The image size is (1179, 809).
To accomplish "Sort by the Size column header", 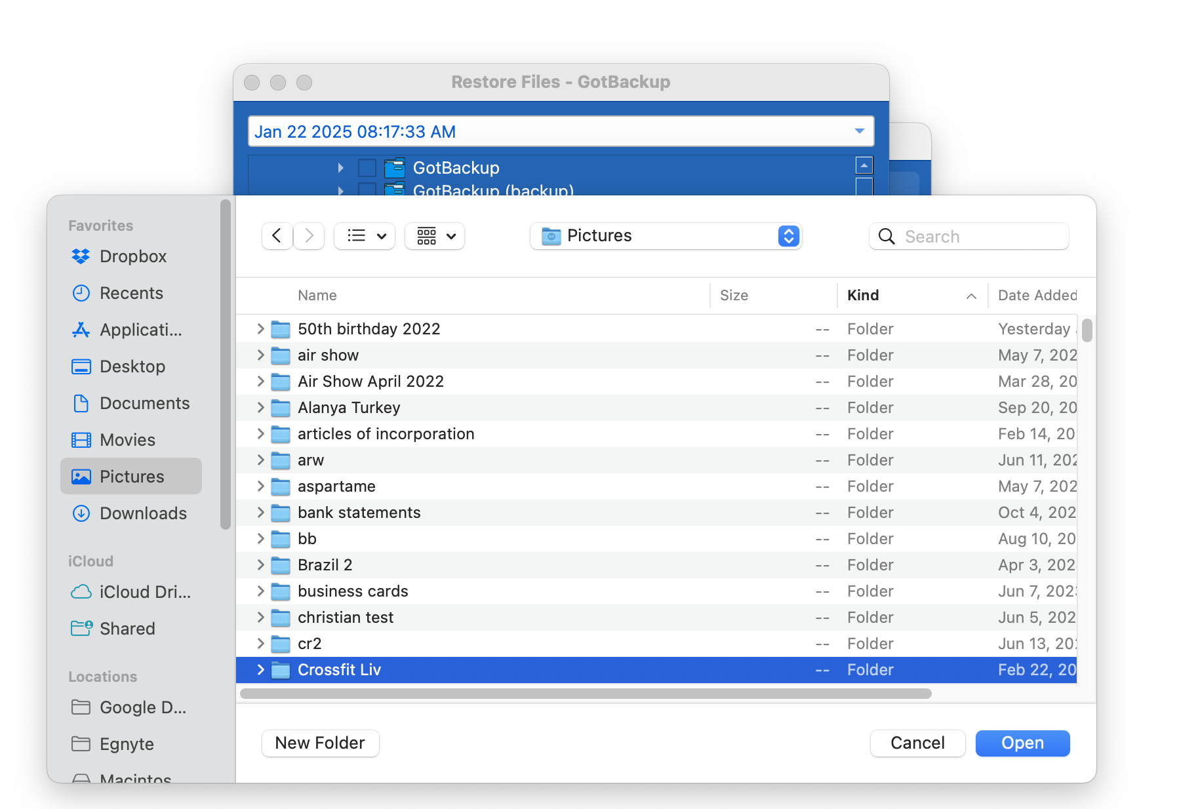I will [x=734, y=296].
